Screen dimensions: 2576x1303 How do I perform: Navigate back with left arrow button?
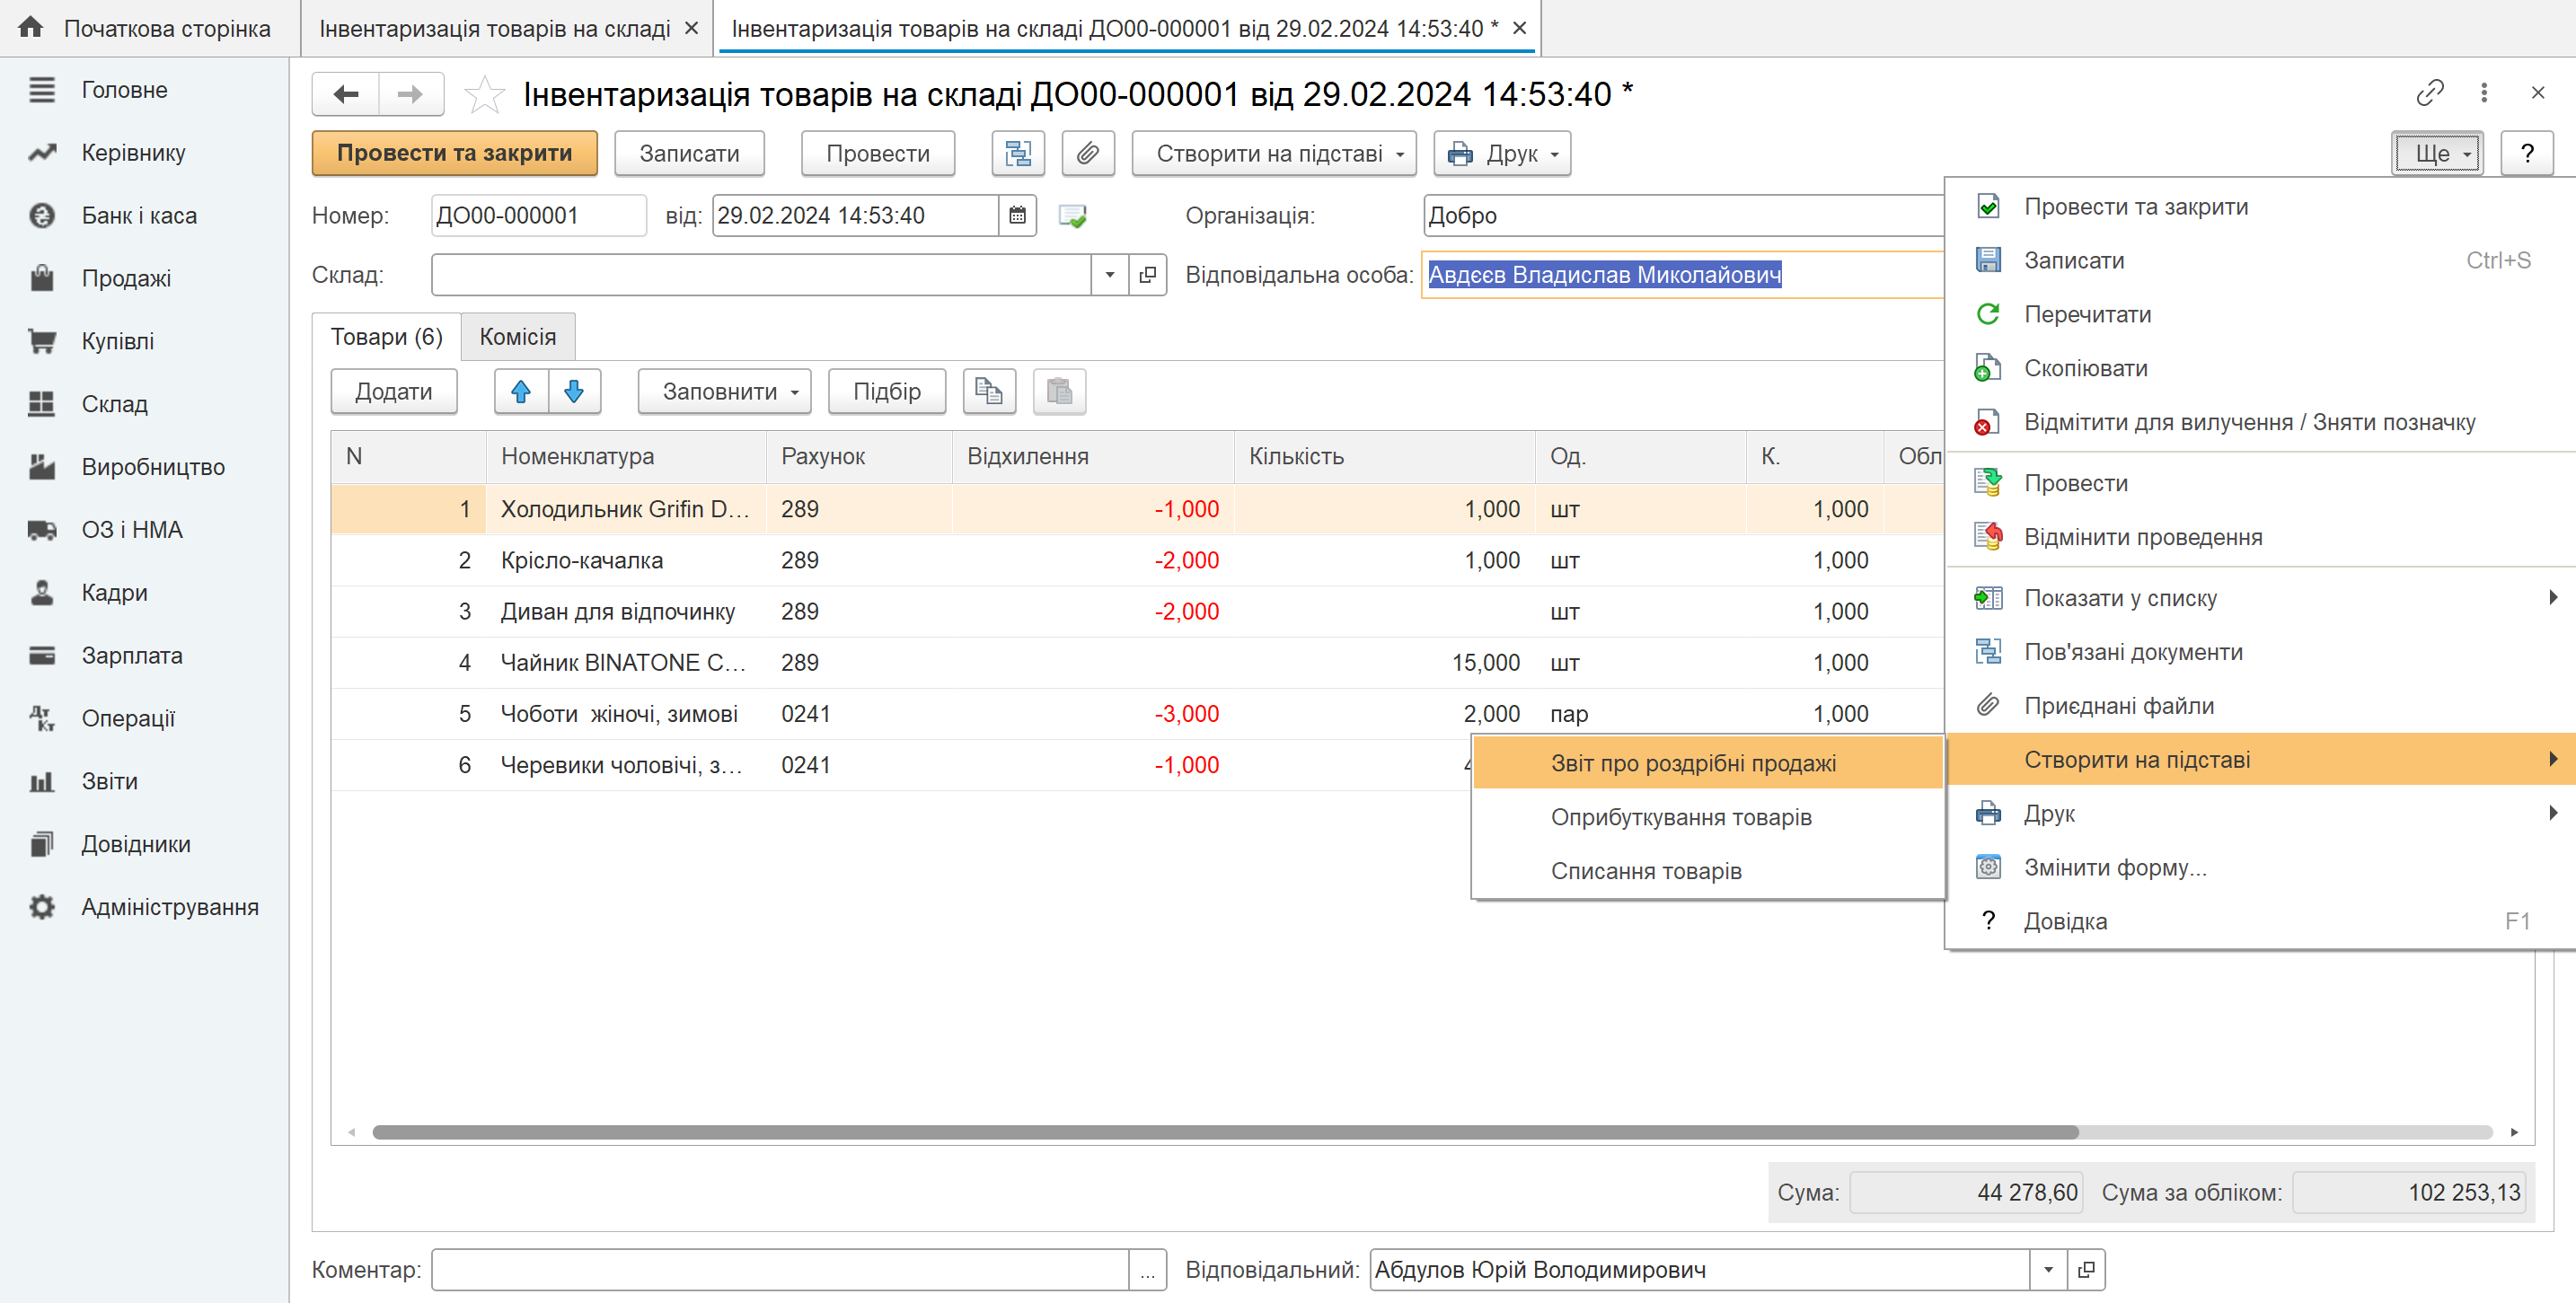(346, 95)
